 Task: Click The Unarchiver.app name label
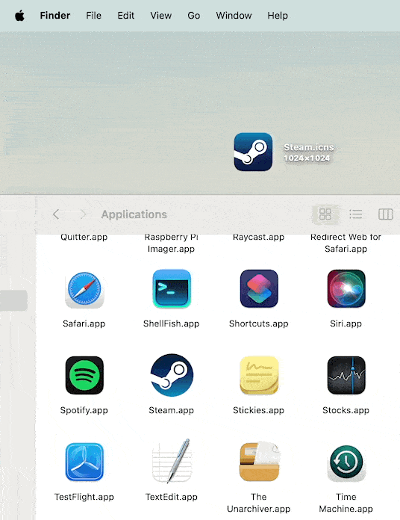259,503
